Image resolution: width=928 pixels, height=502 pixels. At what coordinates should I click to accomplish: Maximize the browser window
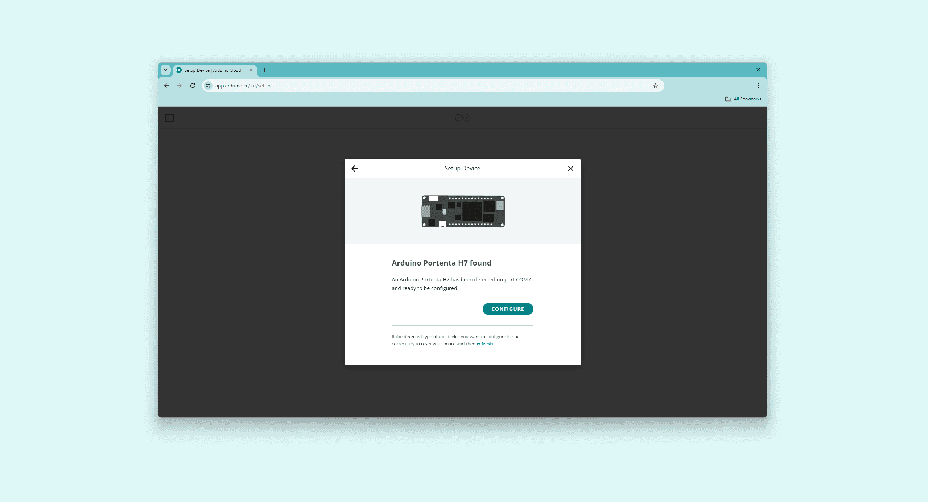[x=741, y=70]
